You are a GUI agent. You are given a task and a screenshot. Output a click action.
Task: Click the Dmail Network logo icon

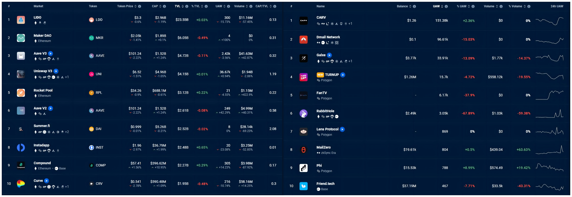(304, 39)
